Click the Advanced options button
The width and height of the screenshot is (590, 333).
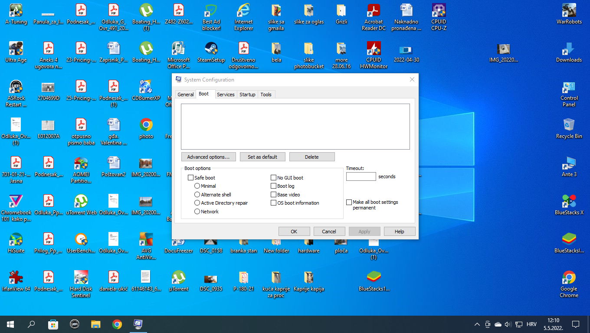click(x=208, y=157)
